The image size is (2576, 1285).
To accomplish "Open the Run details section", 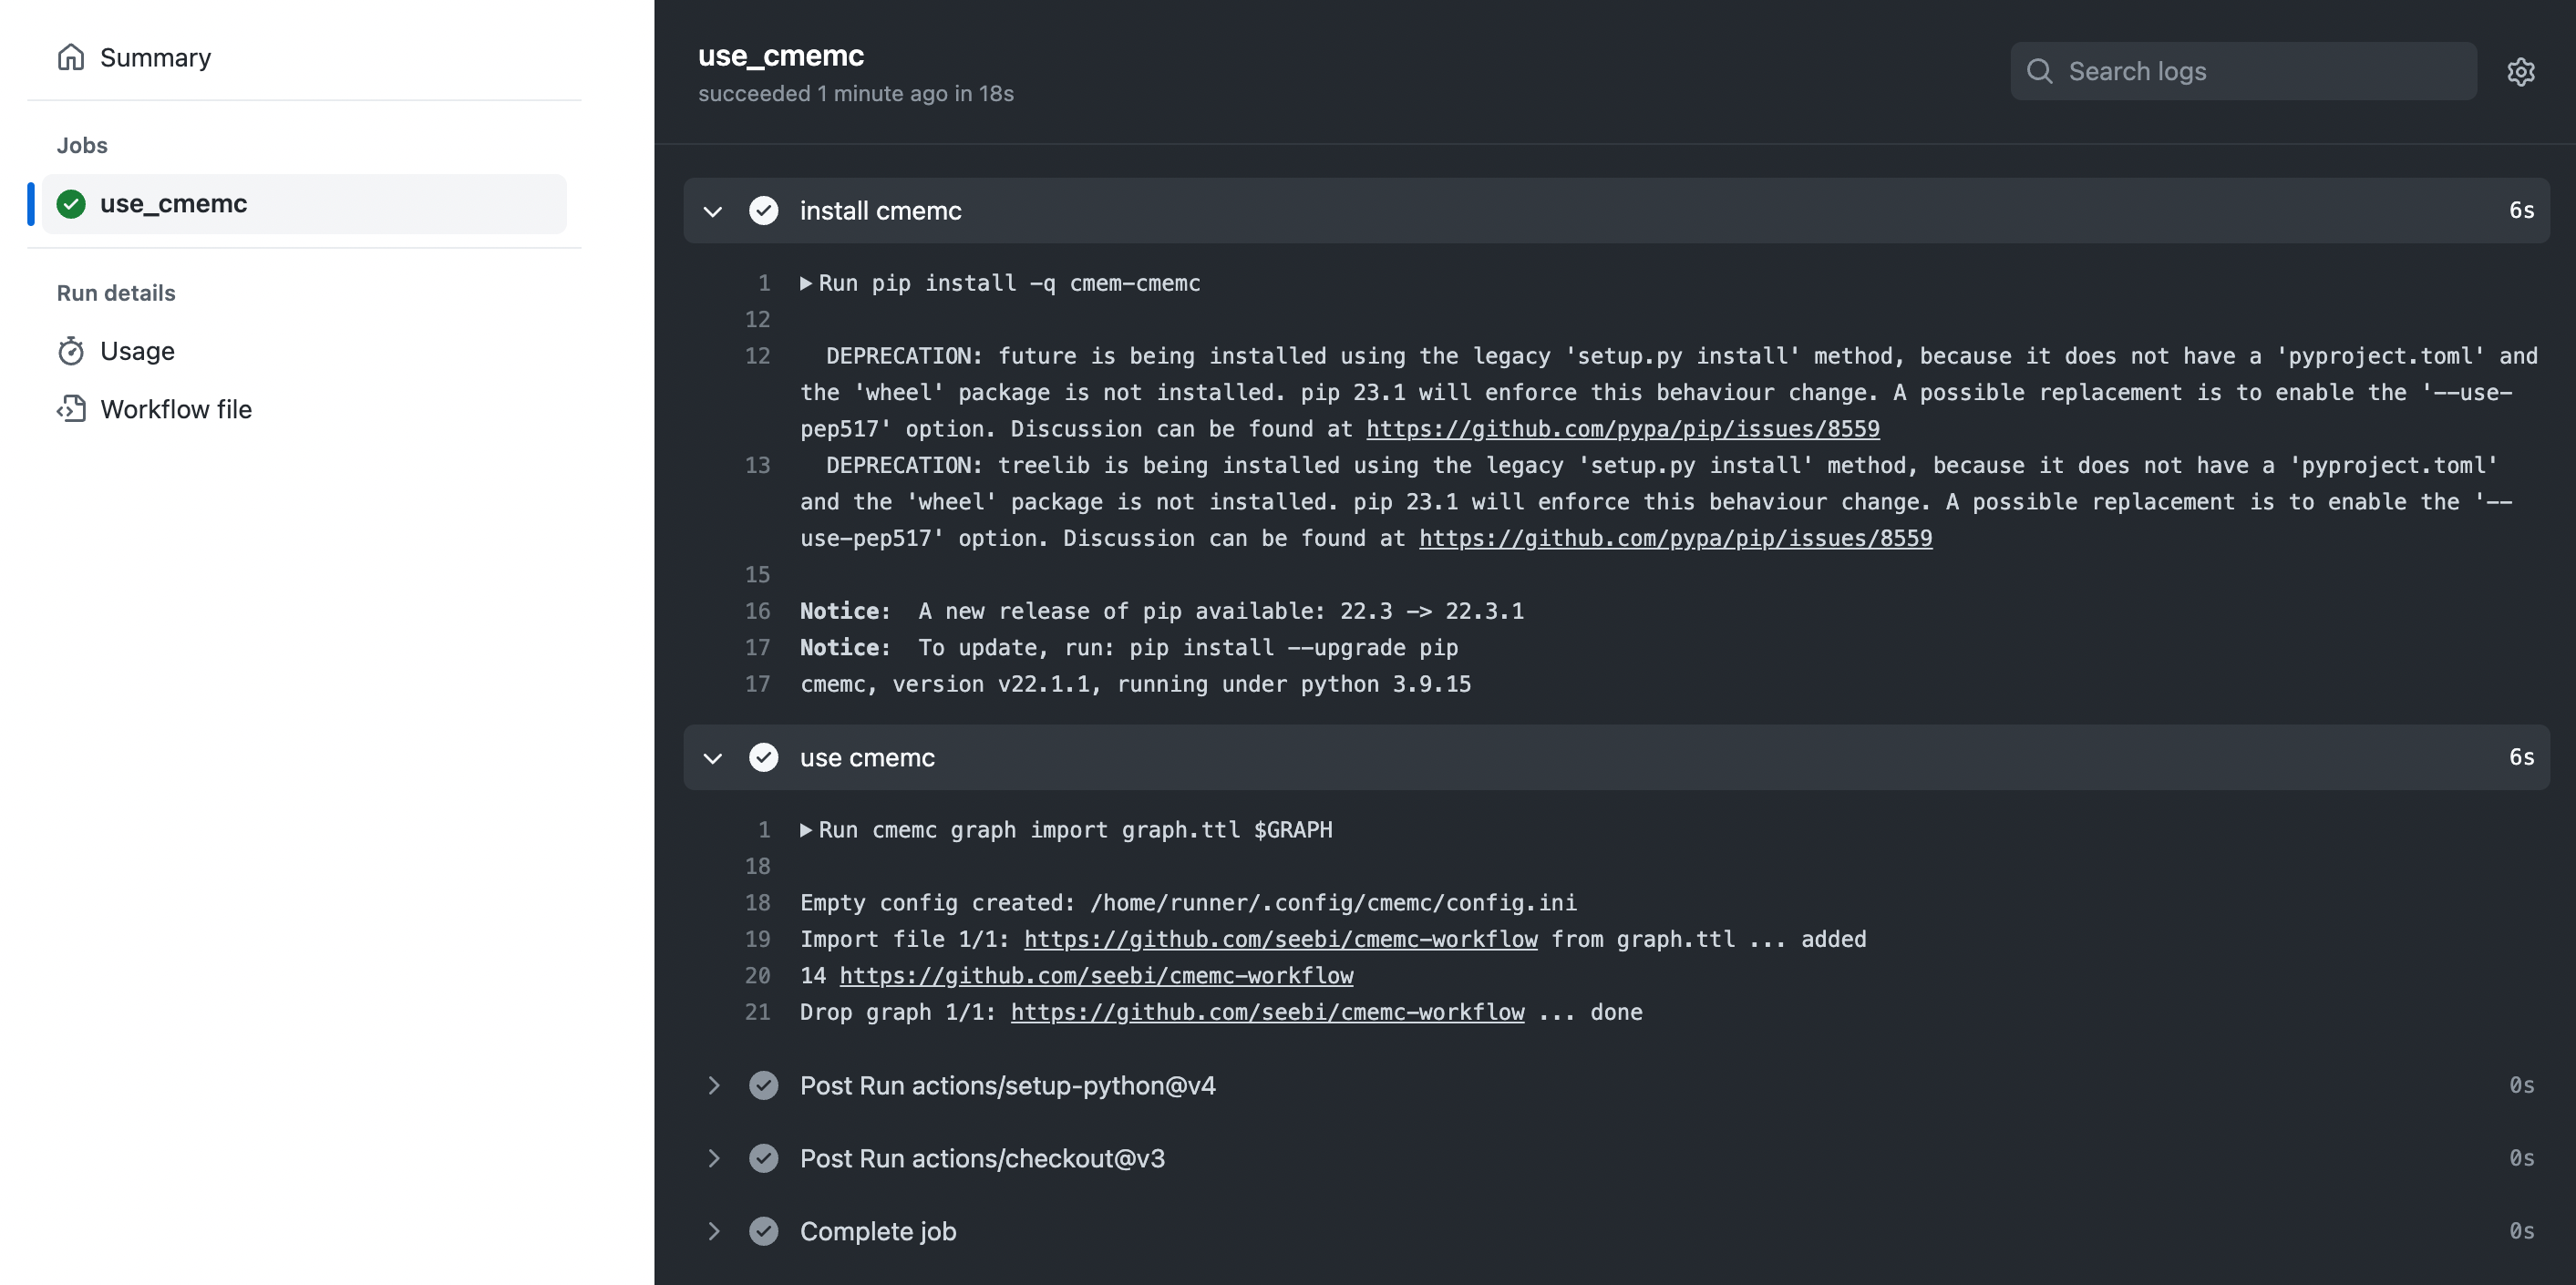I will tap(115, 293).
